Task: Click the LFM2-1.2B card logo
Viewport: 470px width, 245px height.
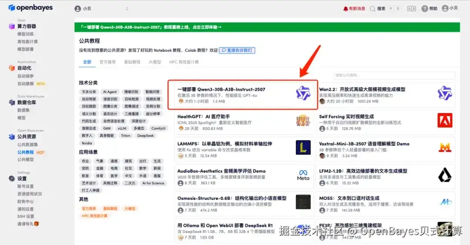Action: click(445, 175)
